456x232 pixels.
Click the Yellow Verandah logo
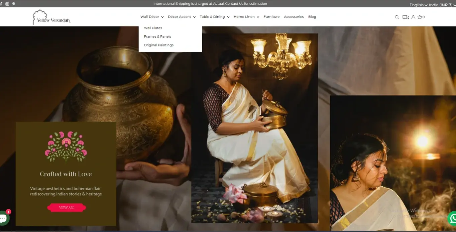pos(51,17)
